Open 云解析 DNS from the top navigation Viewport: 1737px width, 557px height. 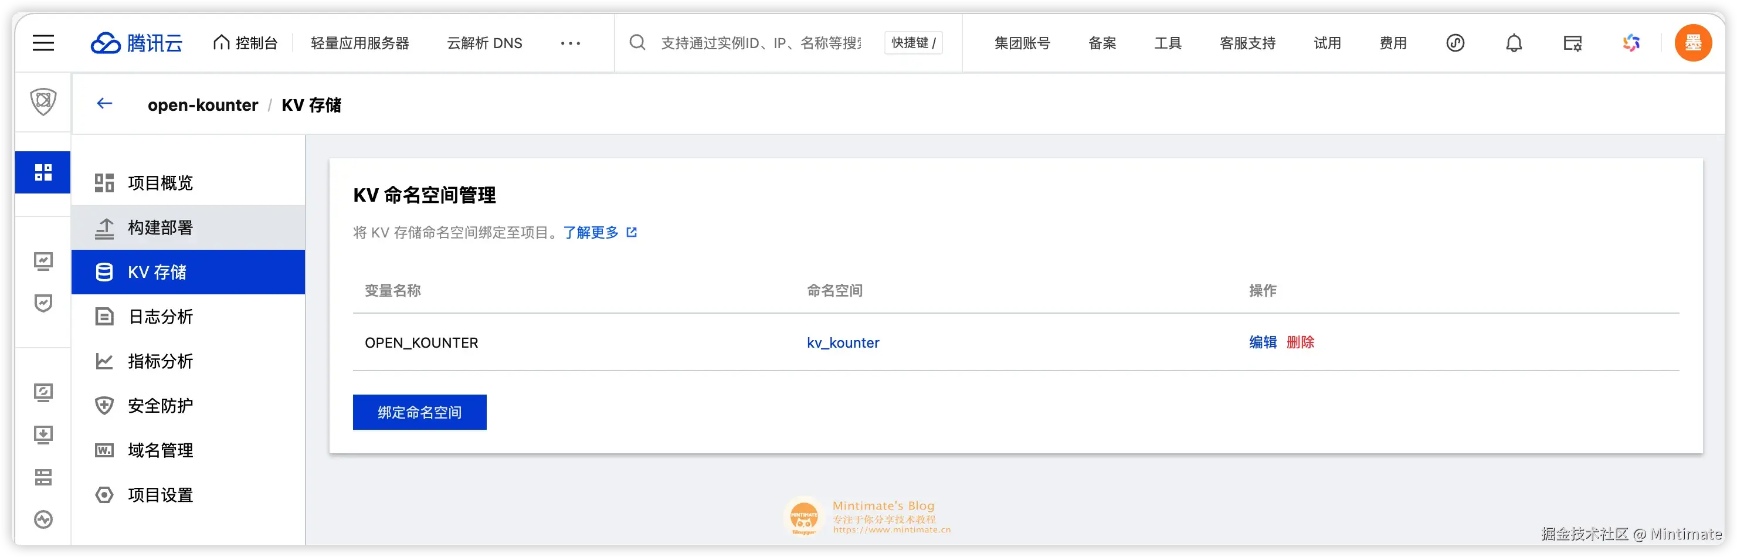[x=483, y=42]
